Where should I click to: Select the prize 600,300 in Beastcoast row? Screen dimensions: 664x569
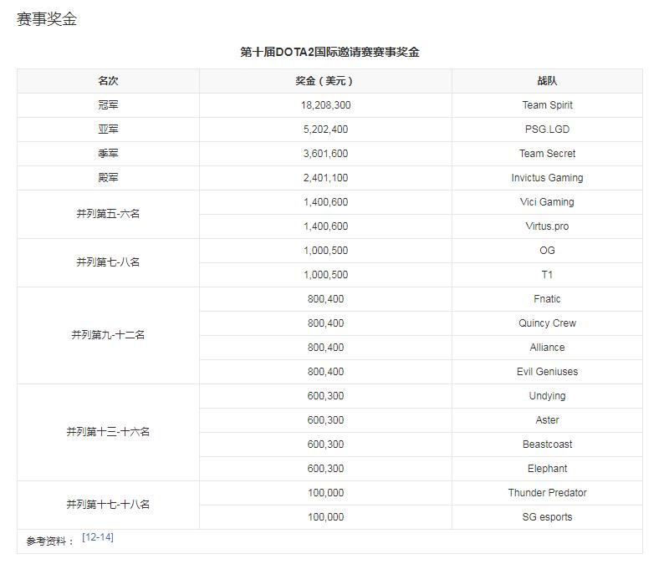[x=325, y=445]
